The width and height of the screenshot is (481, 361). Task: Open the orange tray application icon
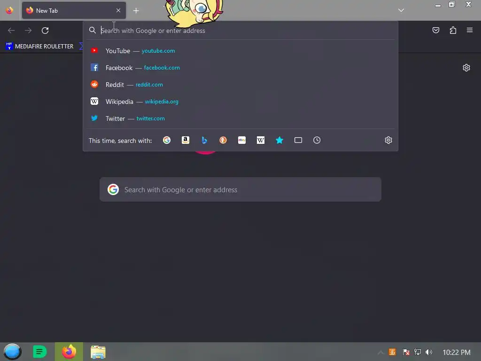pos(392,352)
